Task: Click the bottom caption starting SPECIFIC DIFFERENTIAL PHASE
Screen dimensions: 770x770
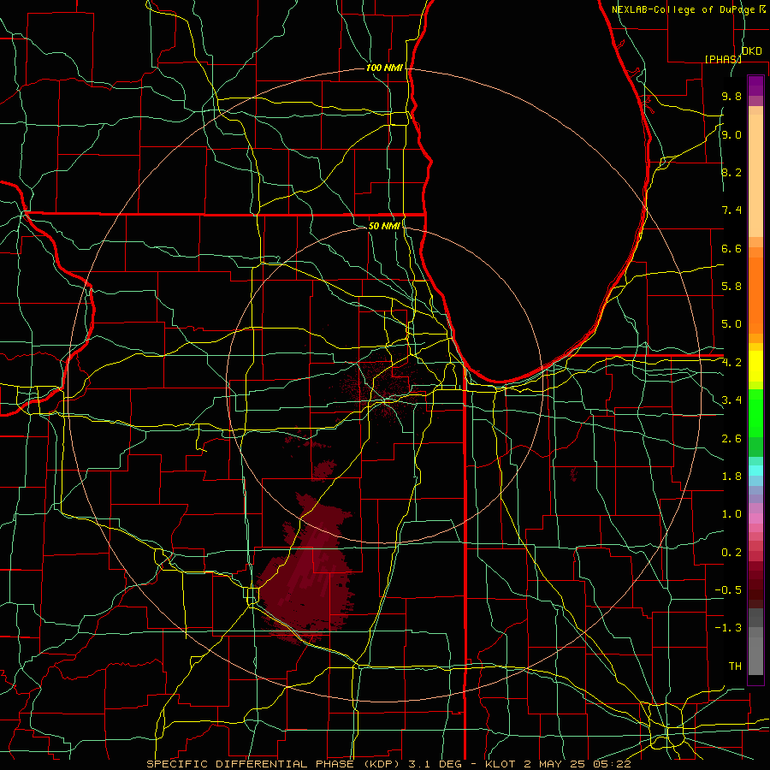Action: [x=388, y=764]
